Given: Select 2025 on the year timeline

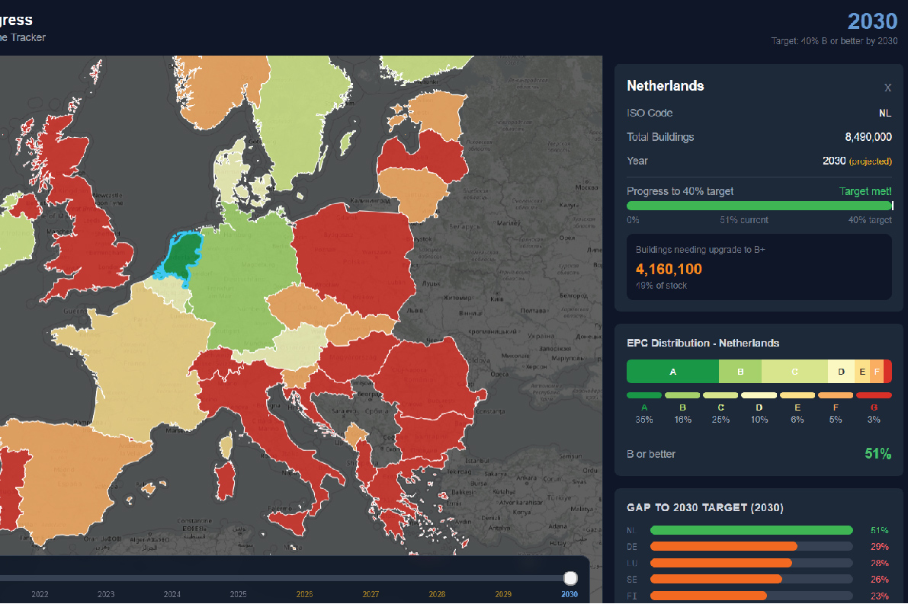Looking at the screenshot, I should point(238,594).
